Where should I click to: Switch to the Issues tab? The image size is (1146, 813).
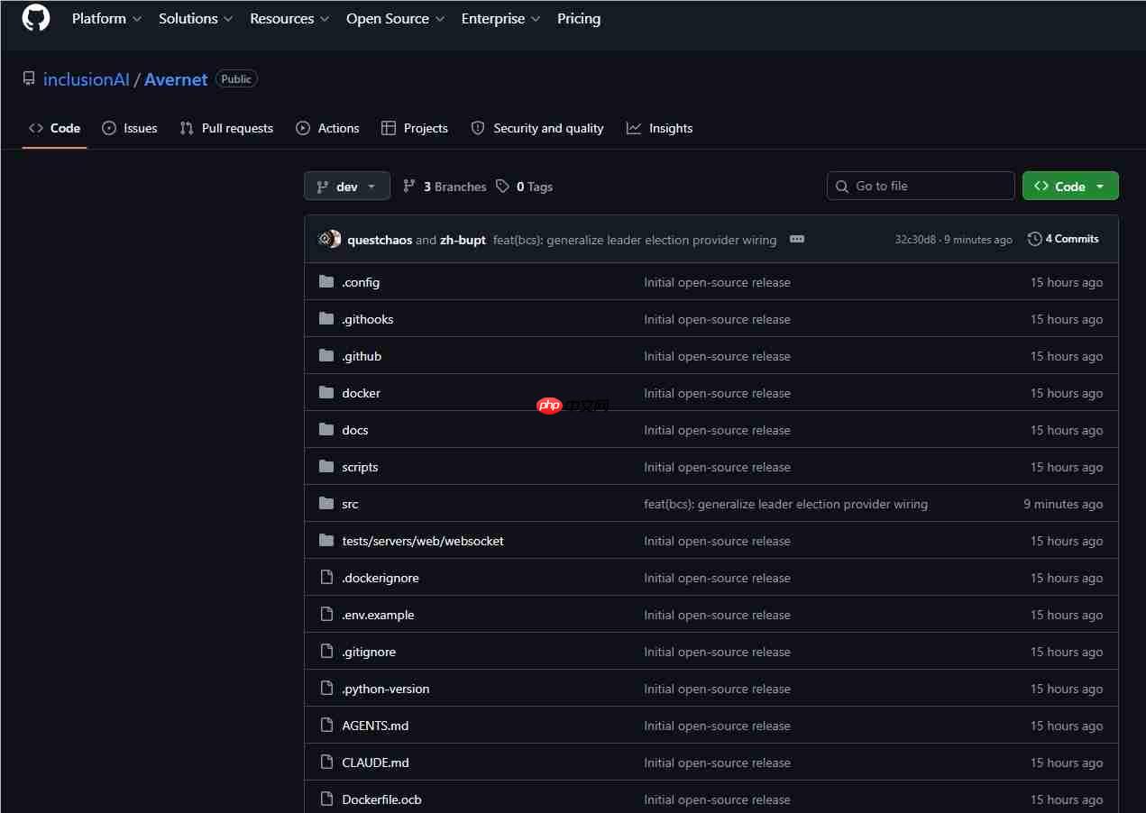click(130, 128)
